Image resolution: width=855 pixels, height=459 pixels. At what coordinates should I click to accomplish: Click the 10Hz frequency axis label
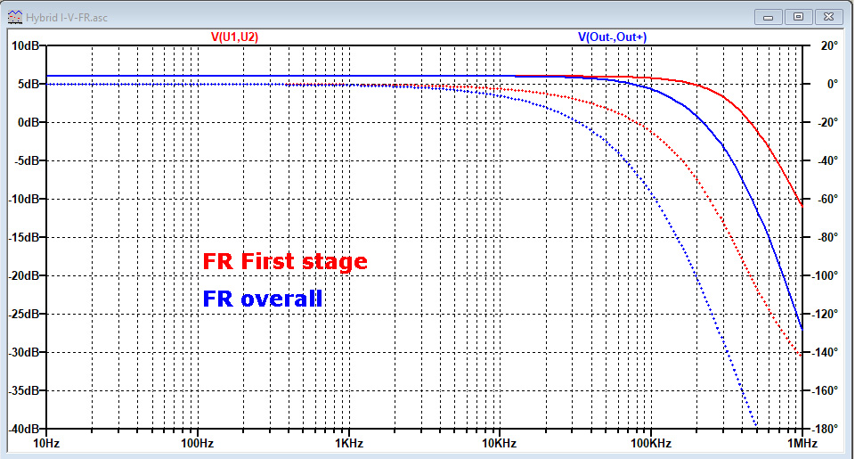(x=46, y=443)
